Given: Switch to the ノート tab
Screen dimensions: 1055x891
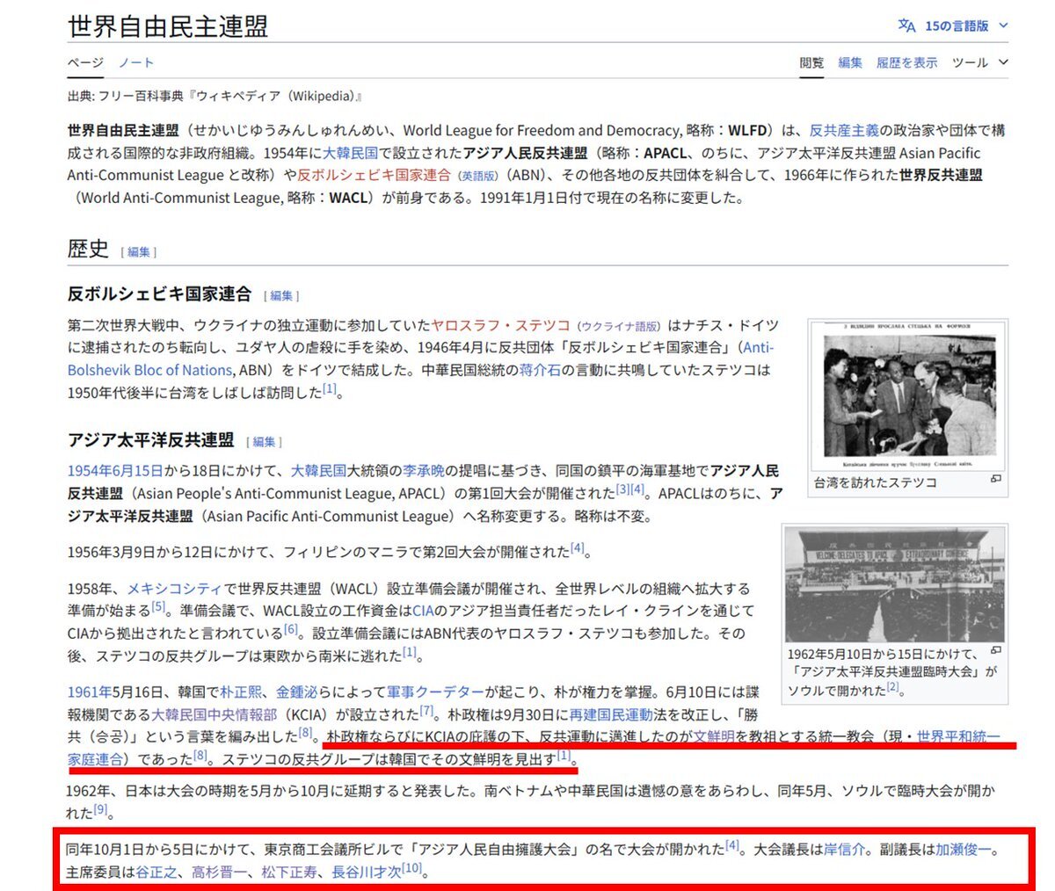Looking at the screenshot, I should click(x=136, y=62).
